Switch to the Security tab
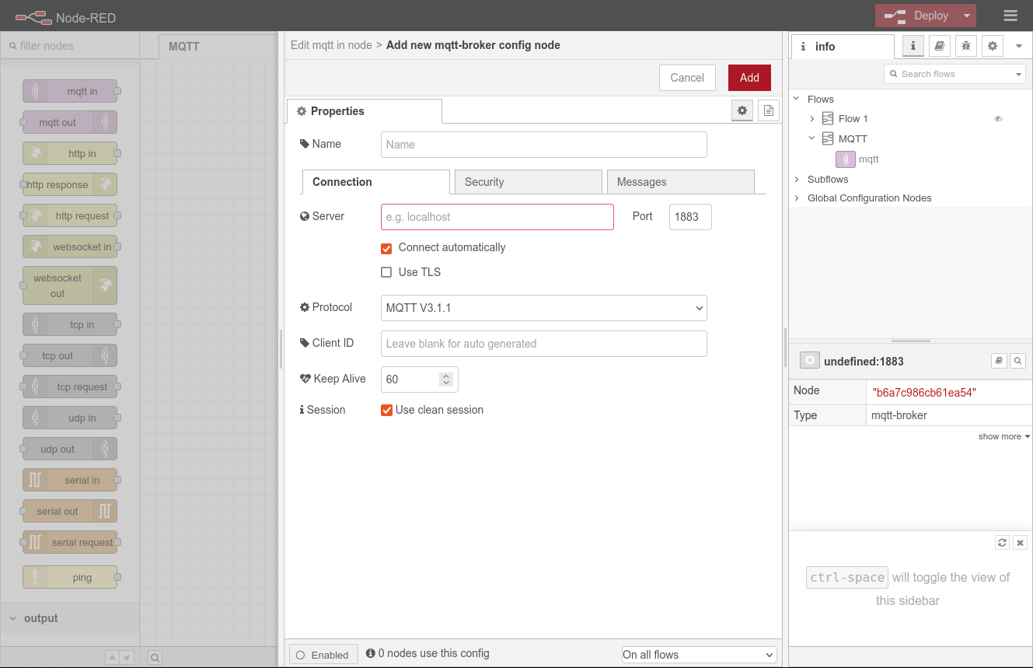Image resolution: width=1033 pixels, height=668 pixels. [529, 182]
